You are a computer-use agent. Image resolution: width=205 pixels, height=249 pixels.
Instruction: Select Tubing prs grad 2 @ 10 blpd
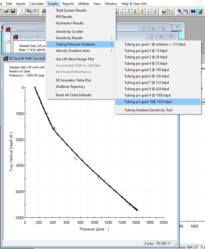[x=158, y=51]
